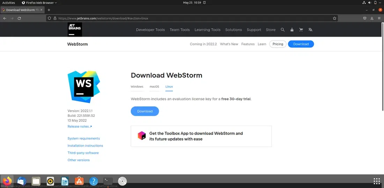Open the Coming in 2022.2 link
Image resolution: width=384 pixels, height=188 pixels.
pyautogui.click(x=203, y=44)
